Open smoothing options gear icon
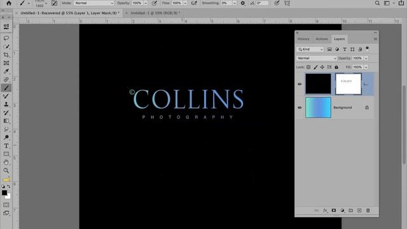The image size is (407, 229). pyautogui.click(x=243, y=3)
